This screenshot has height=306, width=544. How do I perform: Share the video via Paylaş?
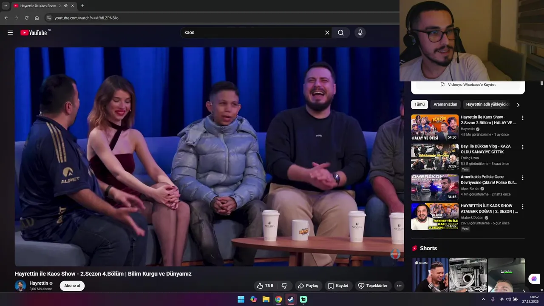click(x=308, y=286)
